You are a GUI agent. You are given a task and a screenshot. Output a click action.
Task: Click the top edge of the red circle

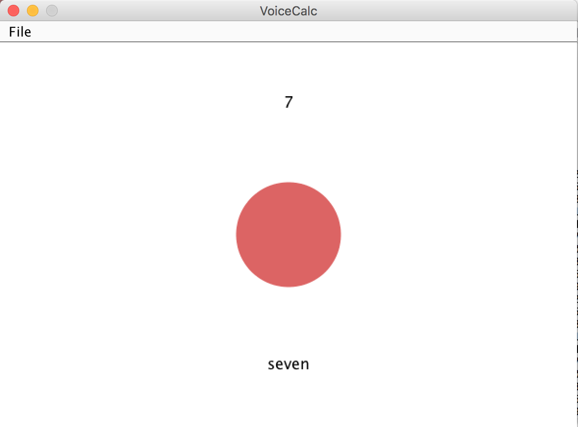(x=289, y=183)
